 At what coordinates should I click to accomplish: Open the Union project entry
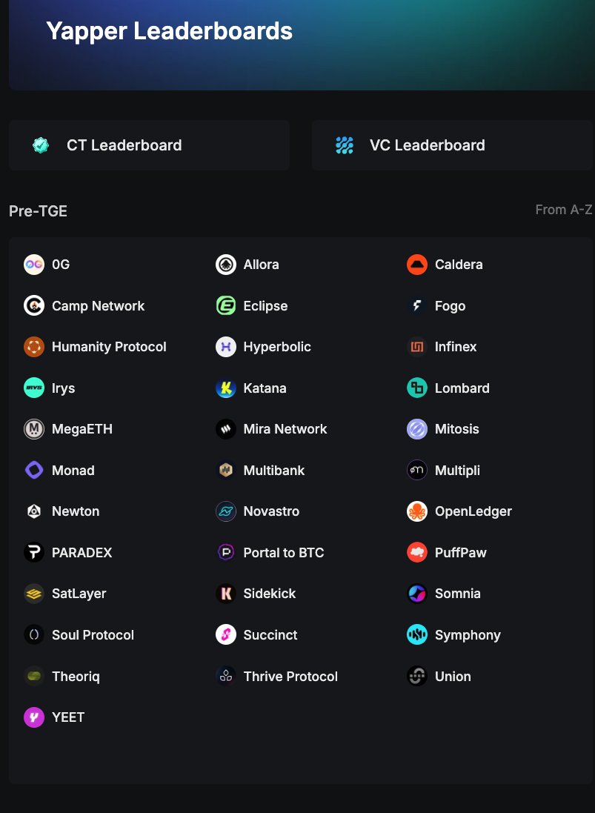pyautogui.click(x=452, y=677)
